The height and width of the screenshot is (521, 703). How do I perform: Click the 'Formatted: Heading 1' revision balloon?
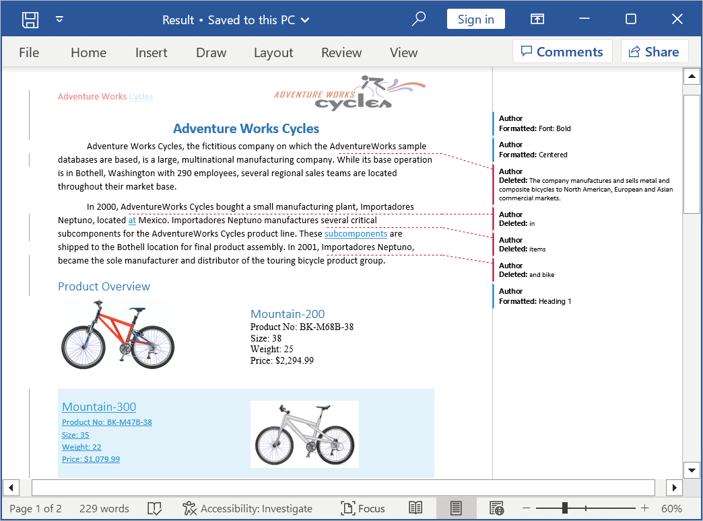(535, 296)
